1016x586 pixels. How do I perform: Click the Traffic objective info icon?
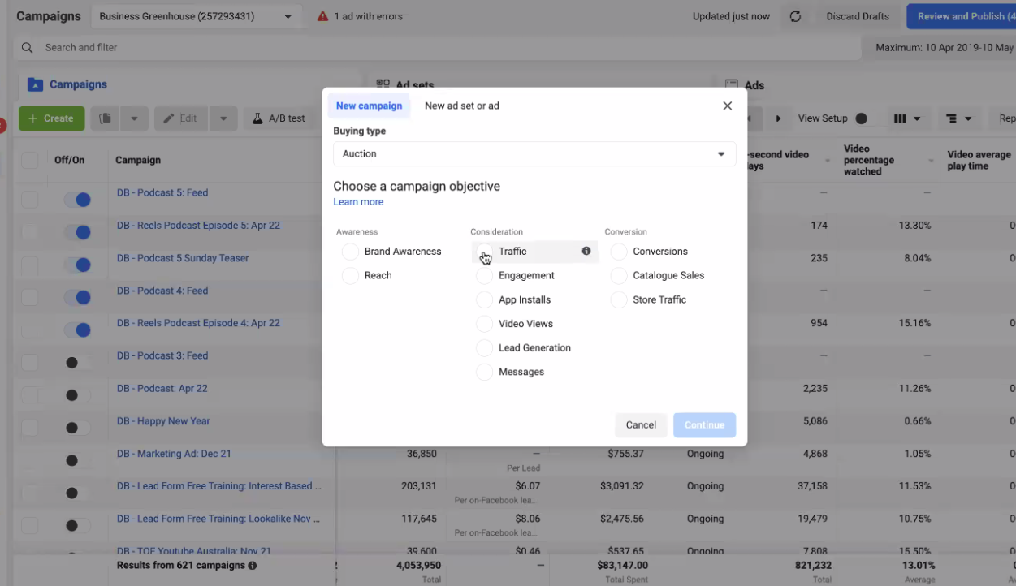pos(586,252)
